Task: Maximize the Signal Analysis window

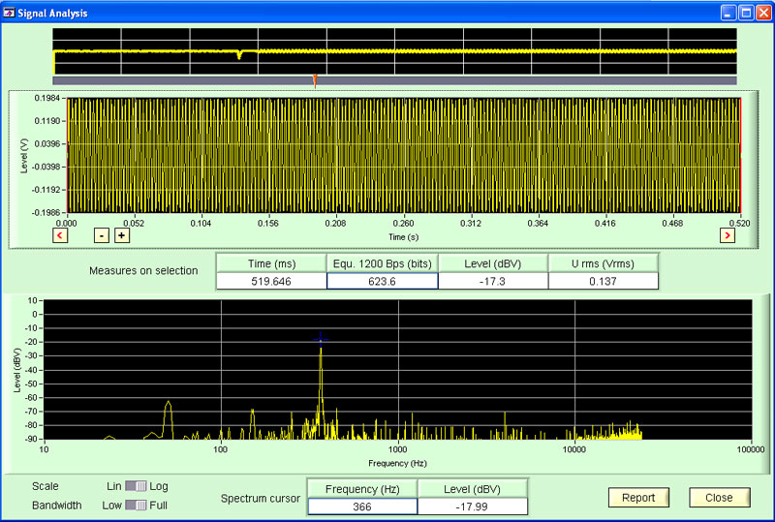Action: coord(746,13)
